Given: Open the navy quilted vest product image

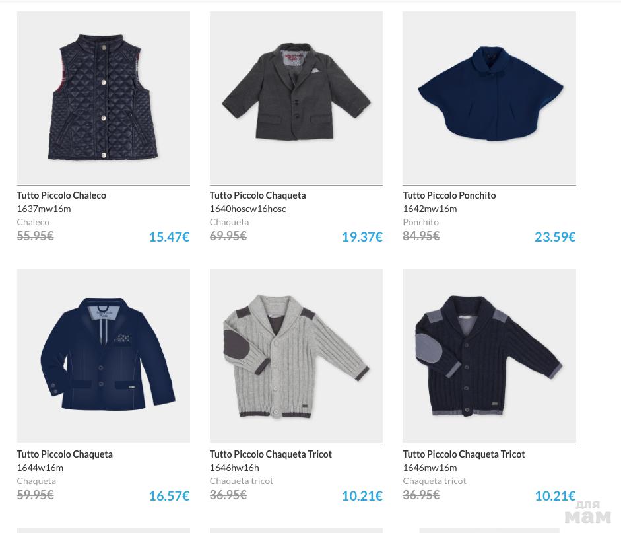Looking at the screenshot, I should point(104,98).
